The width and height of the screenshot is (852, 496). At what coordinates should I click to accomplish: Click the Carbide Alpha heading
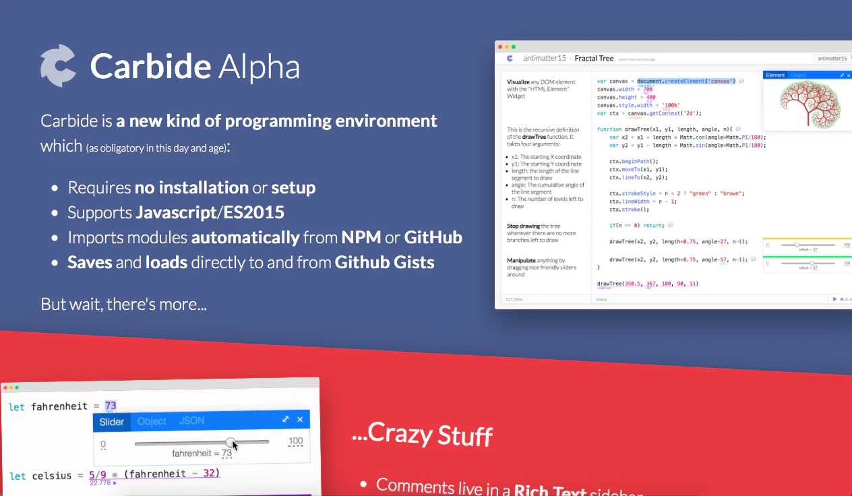pyautogui.click(x=195, y=66)
